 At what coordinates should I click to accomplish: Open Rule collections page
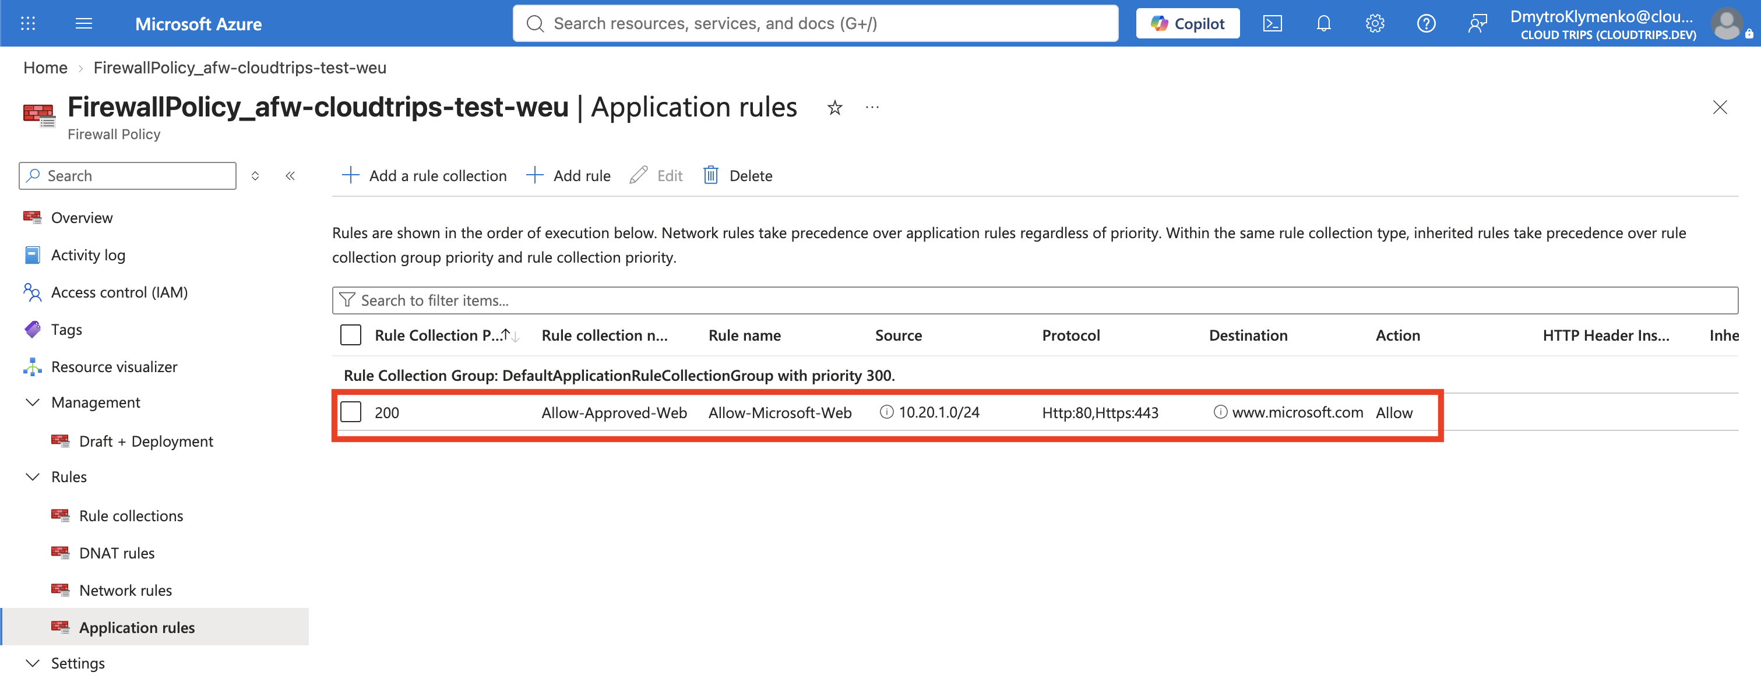point(131,516)
